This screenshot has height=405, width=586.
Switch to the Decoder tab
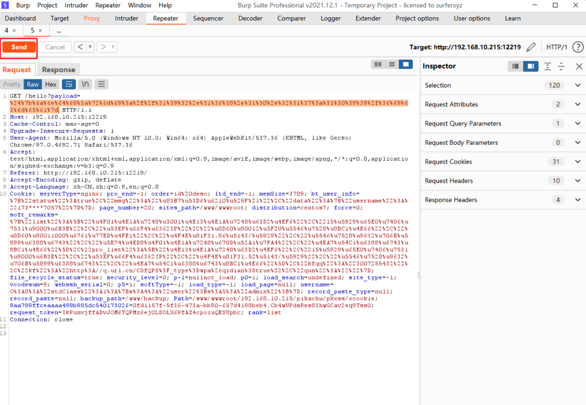click(251, 18)
